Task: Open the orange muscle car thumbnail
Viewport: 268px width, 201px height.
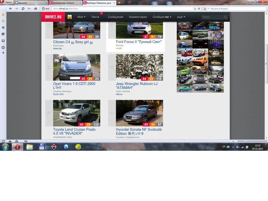Action: 200,61
